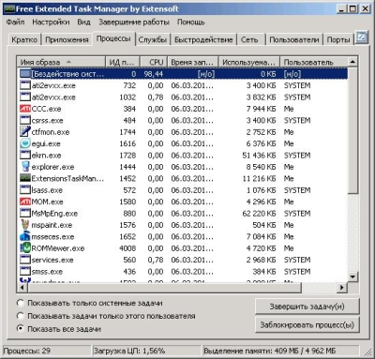This screenshot has height=359, width=375.
Task: Click the window icon beside csrss.exe
Action: (25, 120)
